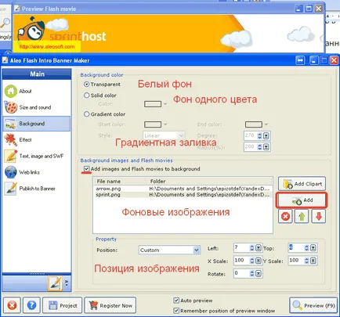Image resolution: width=340 pixels, height=317 pixels.
Task: Click the Preview (F9) button
Action: coord(313,305)
